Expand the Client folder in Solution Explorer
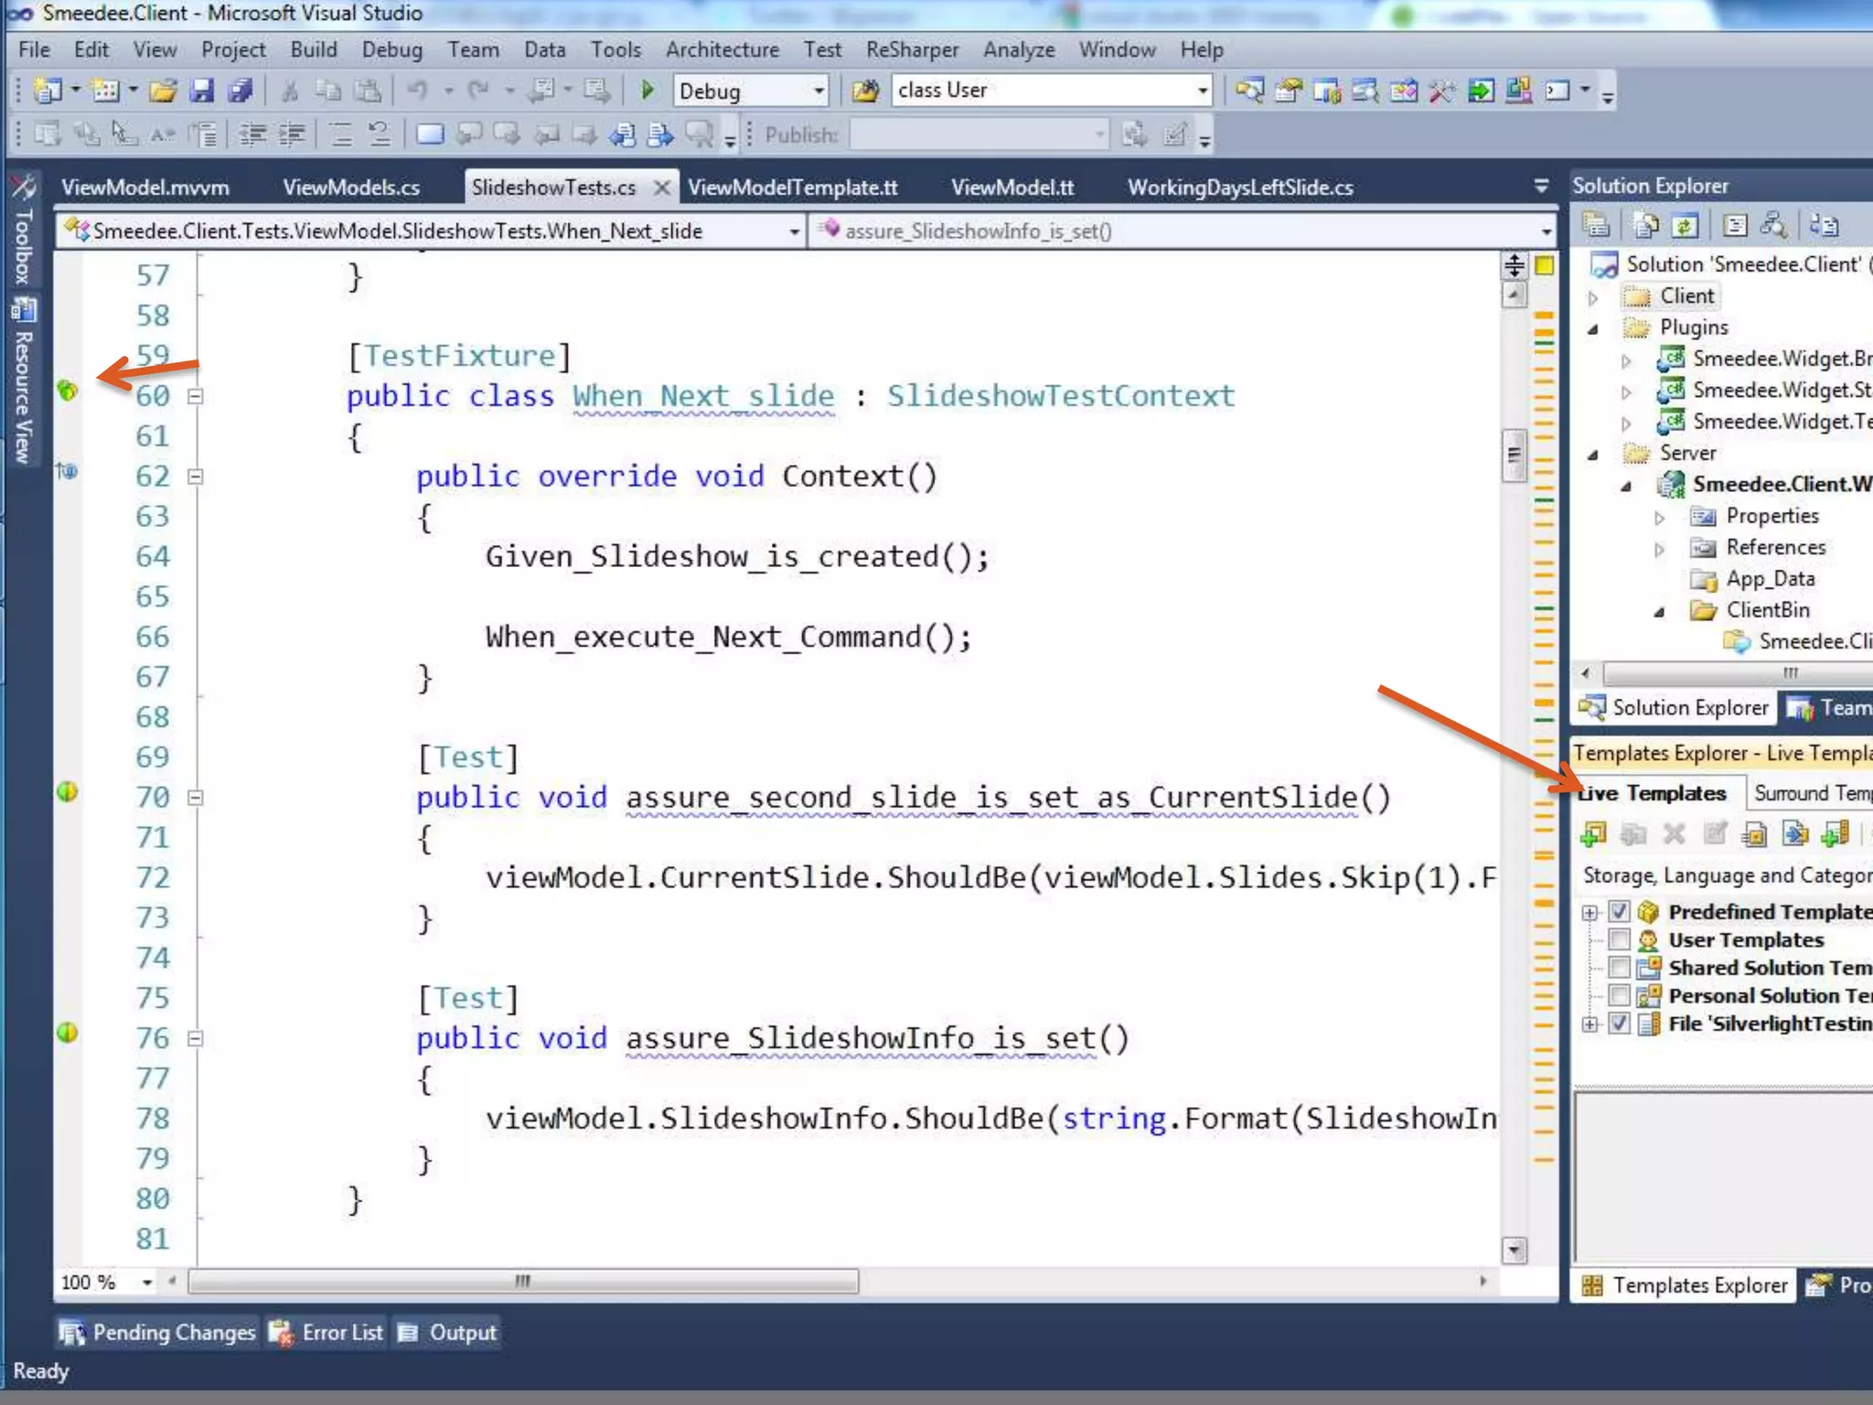The height and width of the screenshot is (1405, 1873). tap(1593, 297)
